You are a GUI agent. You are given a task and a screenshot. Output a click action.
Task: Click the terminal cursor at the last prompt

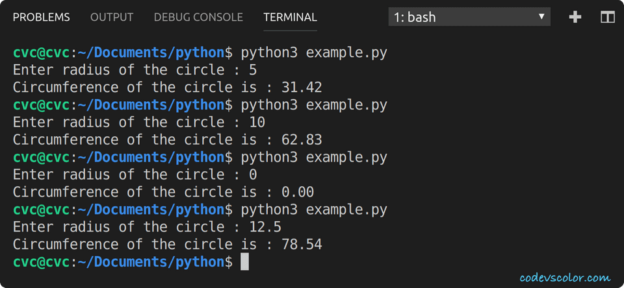[244, 262]
